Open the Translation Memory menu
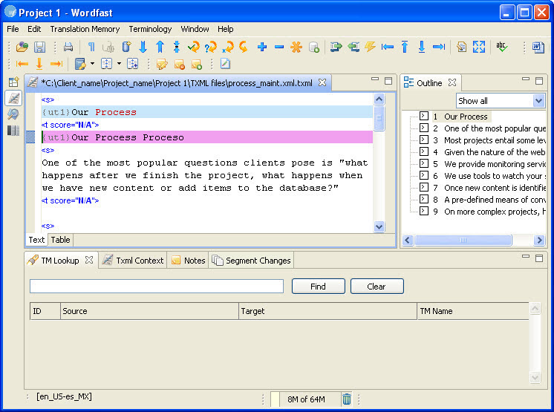The width and height of the screenshot is (554, 412). (x=85, y=29)
